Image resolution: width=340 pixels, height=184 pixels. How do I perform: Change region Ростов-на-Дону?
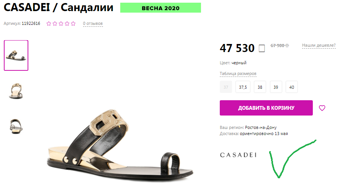pyautogui.click(x=261, y=127)
